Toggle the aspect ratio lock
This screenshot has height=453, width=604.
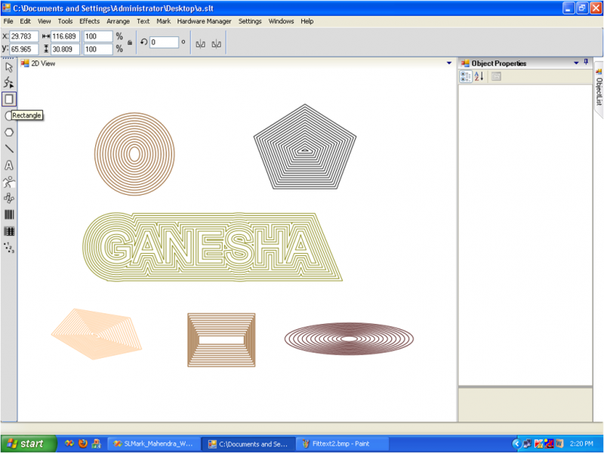click(x=130, y=43)
